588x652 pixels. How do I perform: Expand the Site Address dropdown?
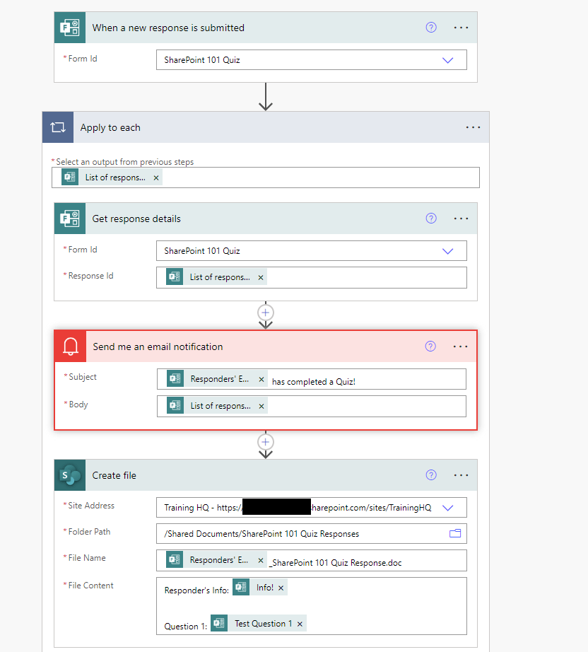tap(447, 508)
